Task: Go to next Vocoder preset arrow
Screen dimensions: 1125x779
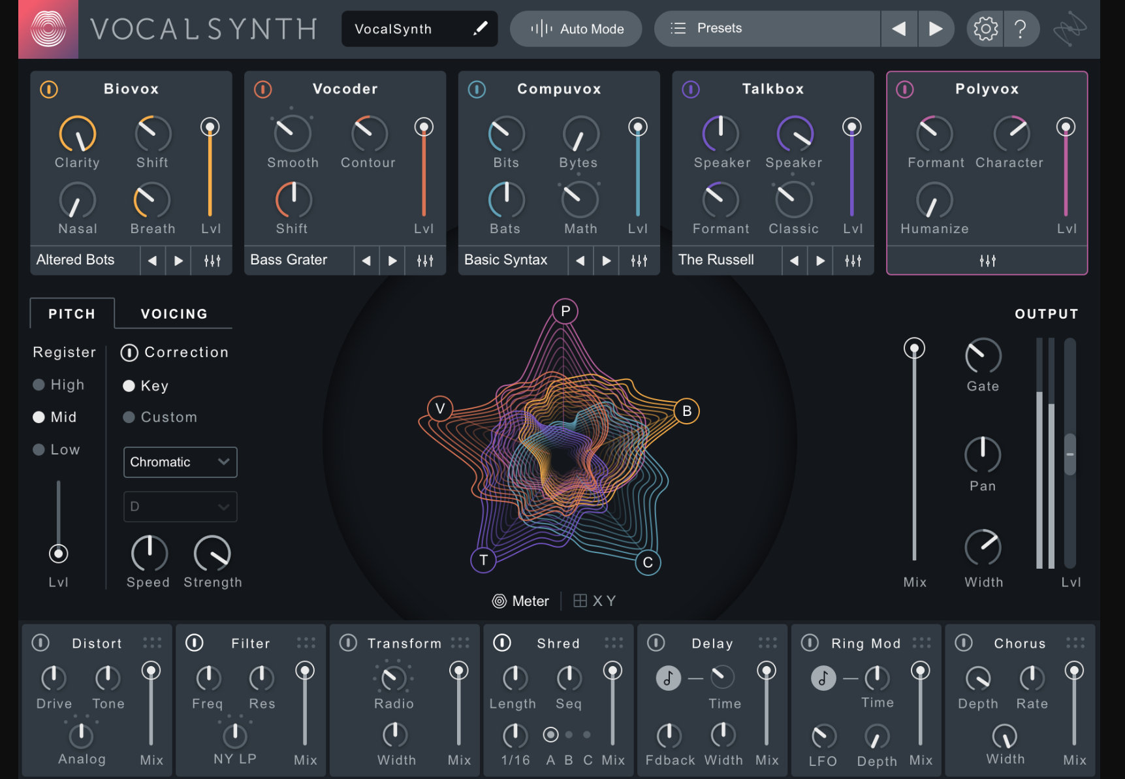Action: tap(392, 261)
